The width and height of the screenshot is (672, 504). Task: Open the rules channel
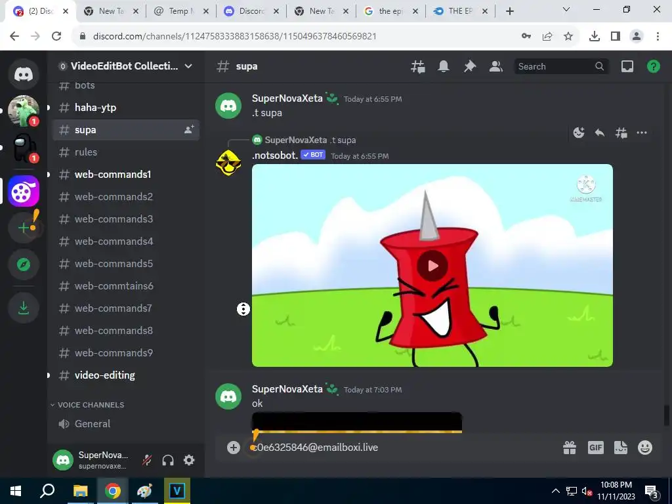126,152
